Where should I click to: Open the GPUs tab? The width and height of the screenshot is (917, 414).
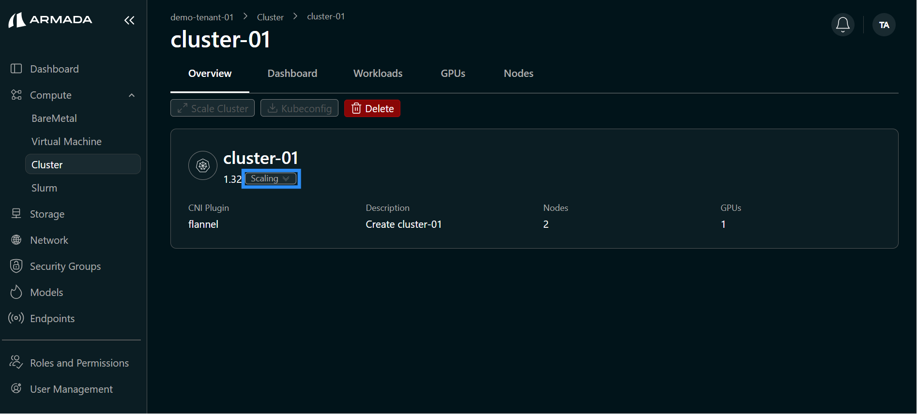coord(453,74)
